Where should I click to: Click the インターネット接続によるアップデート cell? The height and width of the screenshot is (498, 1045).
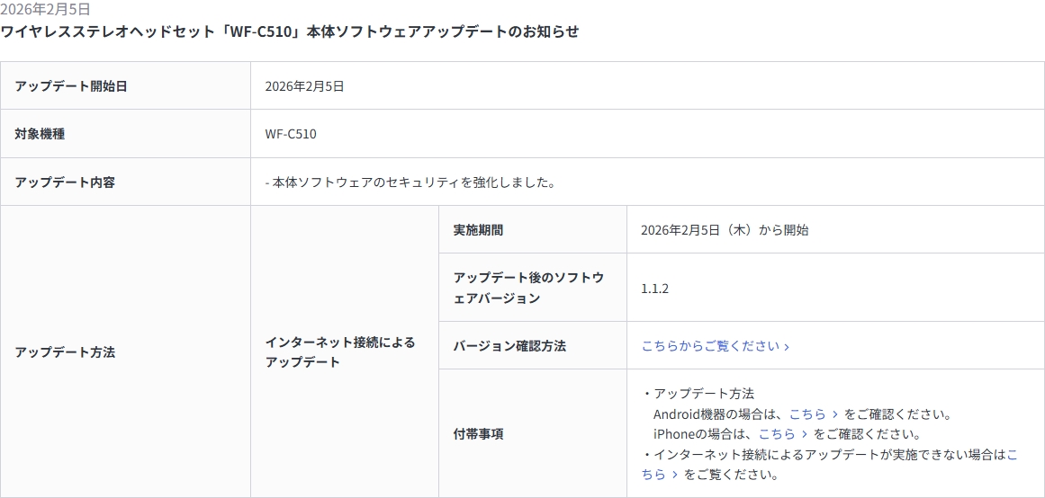click(x=340, y=352)
